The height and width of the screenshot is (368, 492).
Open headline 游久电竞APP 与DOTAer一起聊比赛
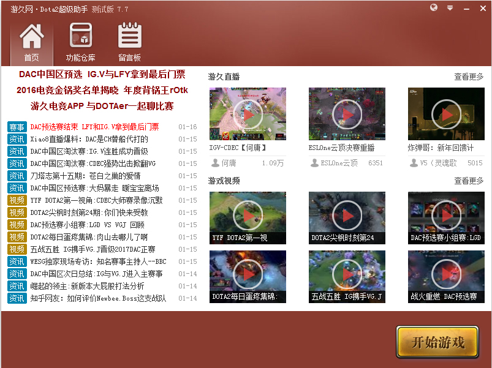102,107
